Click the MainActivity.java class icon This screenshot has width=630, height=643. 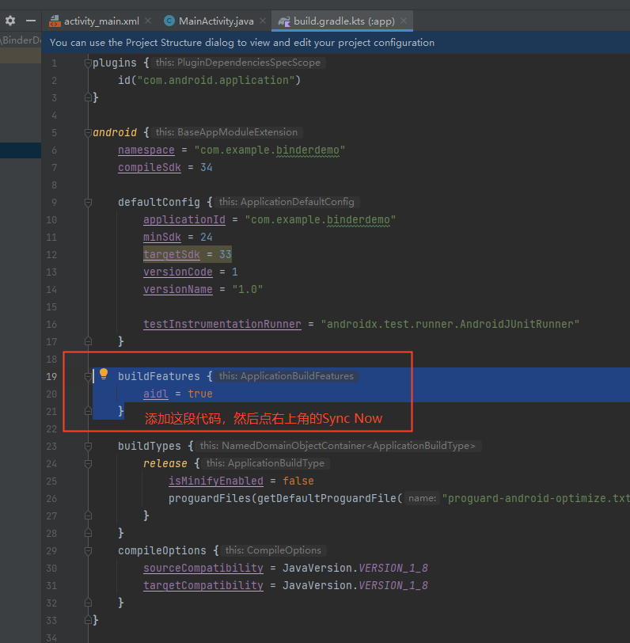coord(169,21)
